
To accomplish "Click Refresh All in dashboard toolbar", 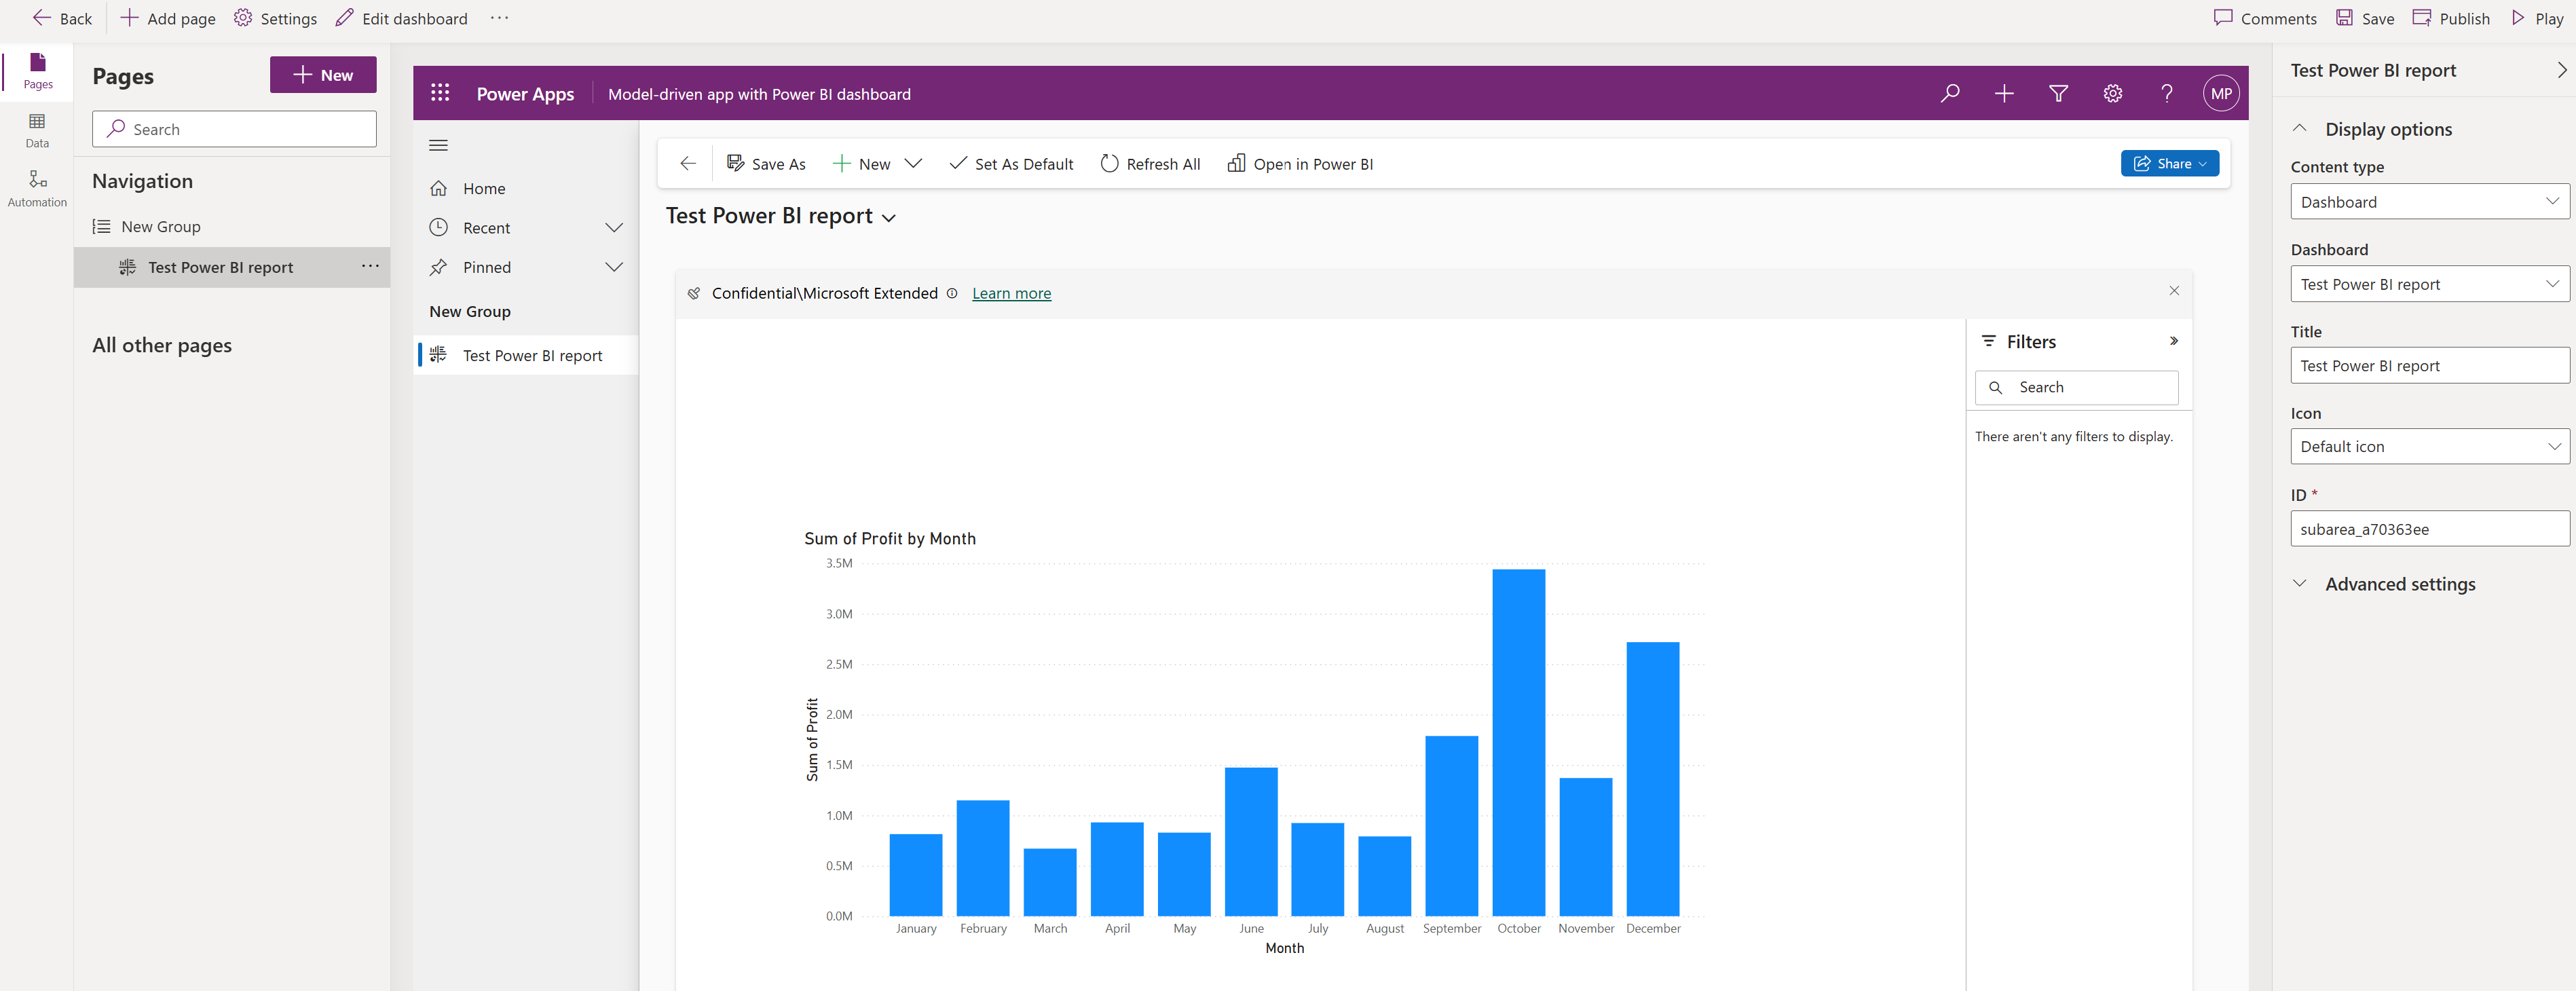I will (x=1150, y=164).
